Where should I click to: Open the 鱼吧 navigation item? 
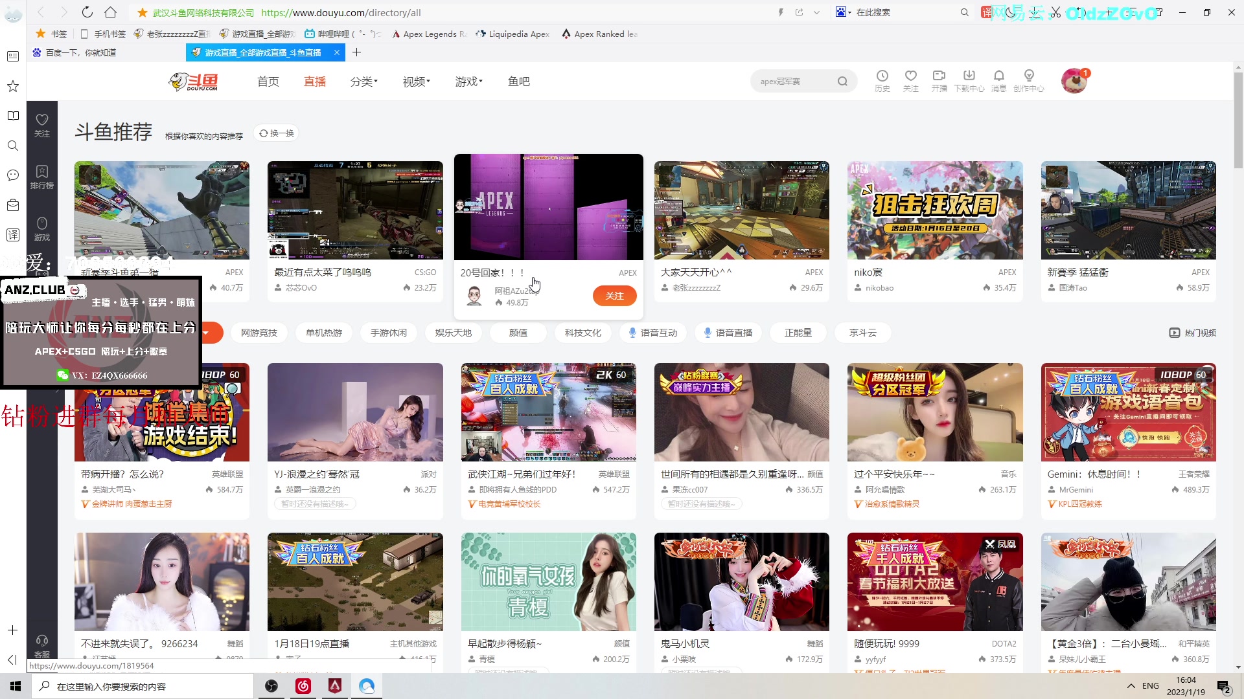click(x=519, y=82)
